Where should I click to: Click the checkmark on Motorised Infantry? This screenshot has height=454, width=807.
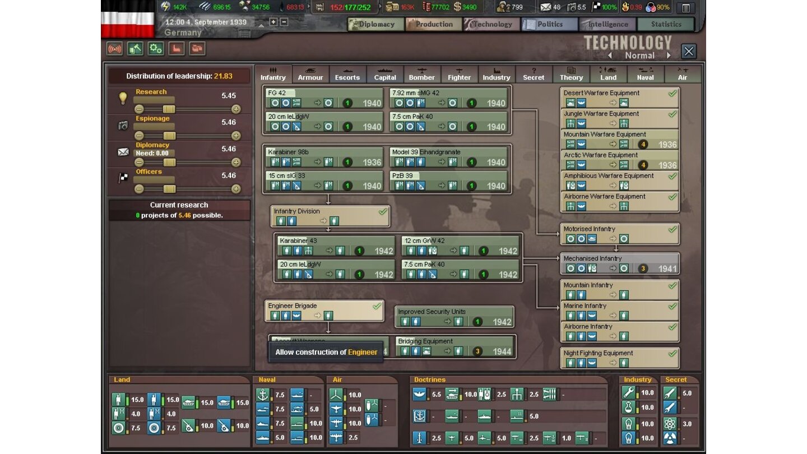click(x=672, y=229)
